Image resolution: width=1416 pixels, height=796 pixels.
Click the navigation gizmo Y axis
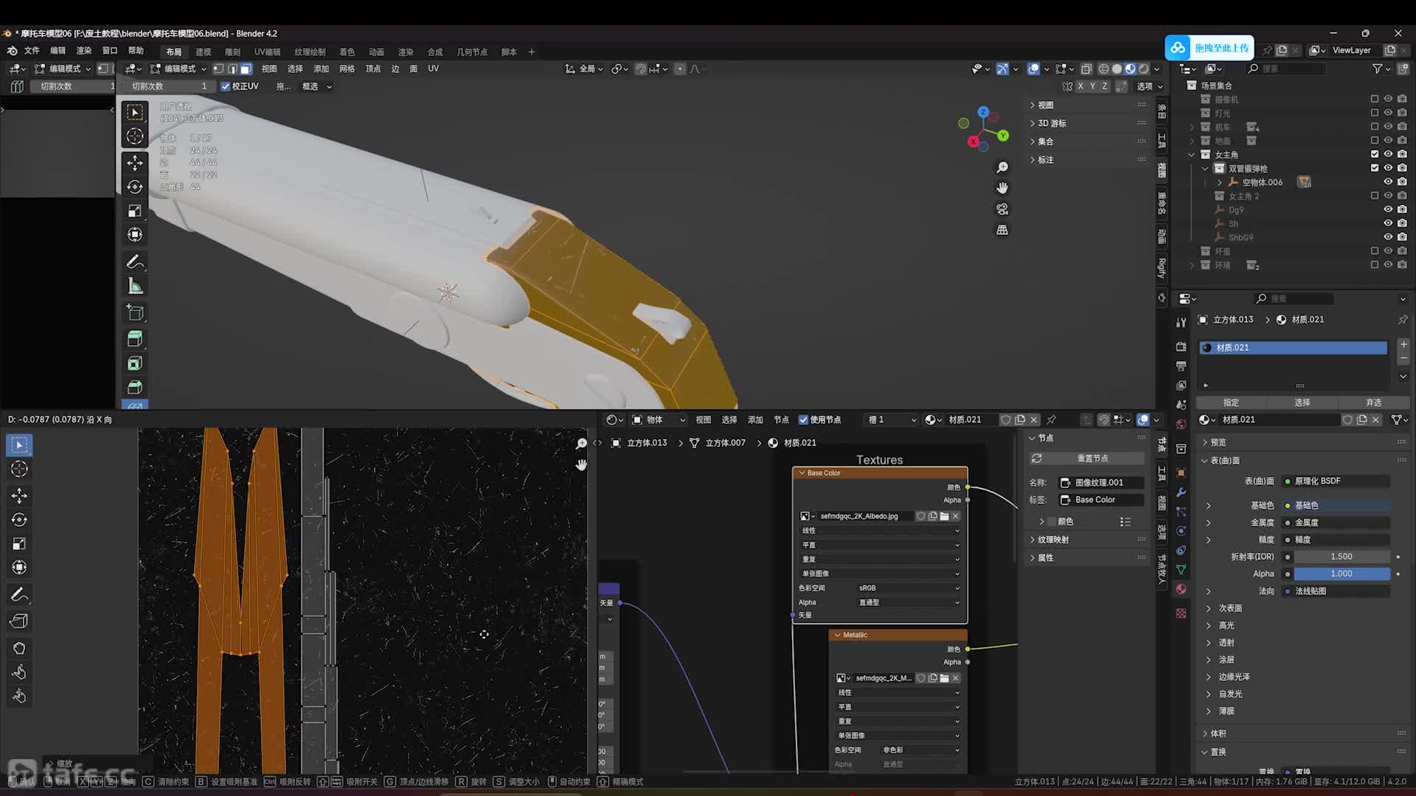coord(1003,136)
